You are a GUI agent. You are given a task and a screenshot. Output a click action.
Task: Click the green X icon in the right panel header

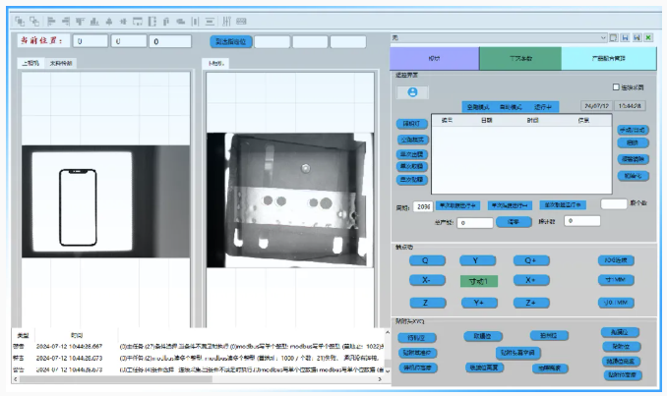point(648,37)
